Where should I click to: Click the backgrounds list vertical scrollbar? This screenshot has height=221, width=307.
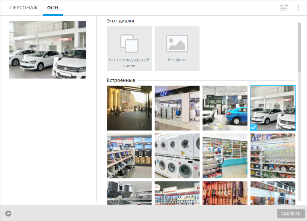tap(299, 47)
